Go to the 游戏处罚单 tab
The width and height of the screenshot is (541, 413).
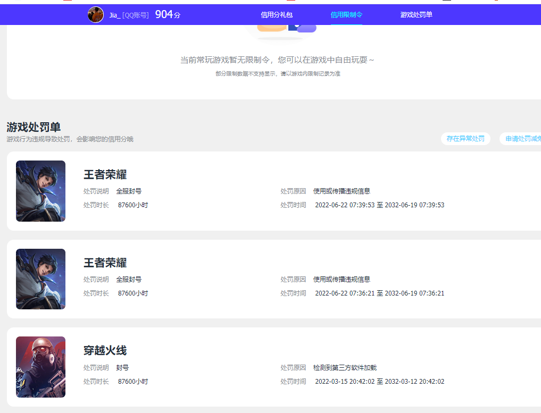point(416,15)
